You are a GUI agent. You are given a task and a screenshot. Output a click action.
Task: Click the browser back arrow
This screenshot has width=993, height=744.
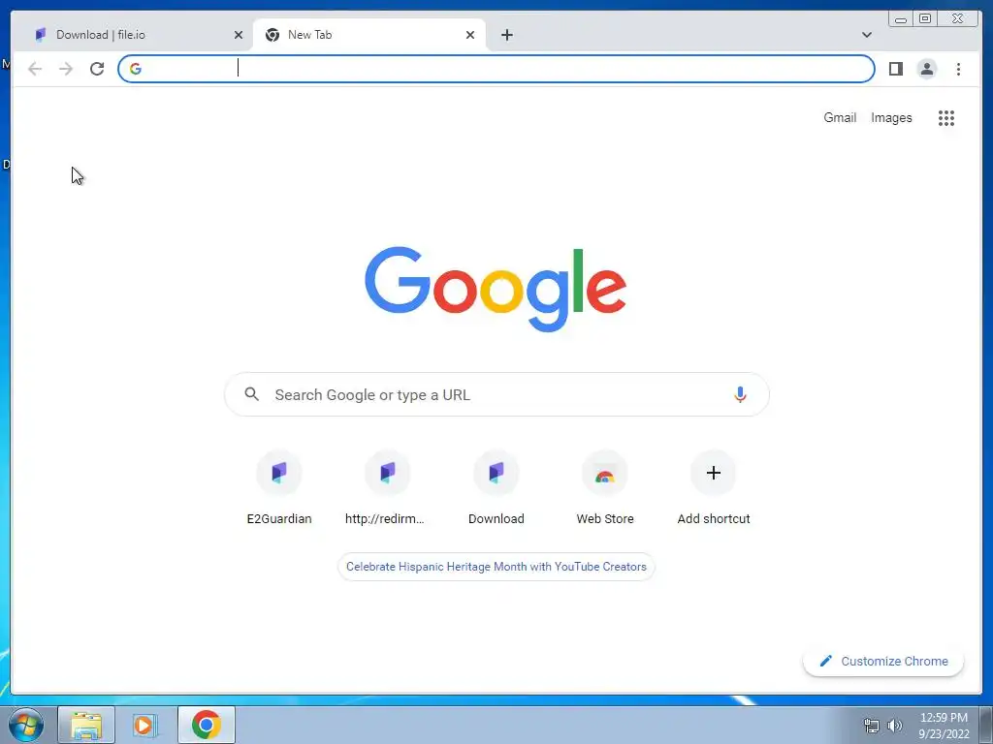click(35, 69)
